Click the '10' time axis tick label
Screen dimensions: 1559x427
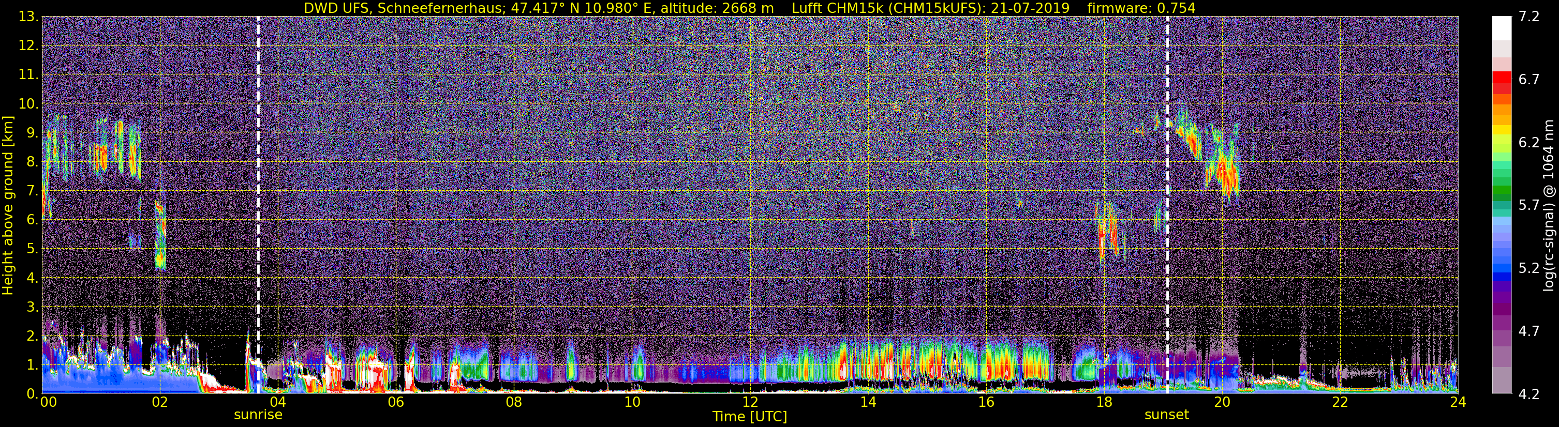(x=632, y=402)
